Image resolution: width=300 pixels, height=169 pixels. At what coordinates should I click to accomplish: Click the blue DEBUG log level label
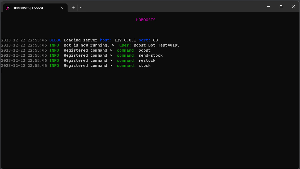pyautogui.click(x=55, y=40)
